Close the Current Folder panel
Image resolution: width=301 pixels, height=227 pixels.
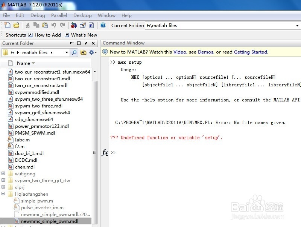(93, 43)
